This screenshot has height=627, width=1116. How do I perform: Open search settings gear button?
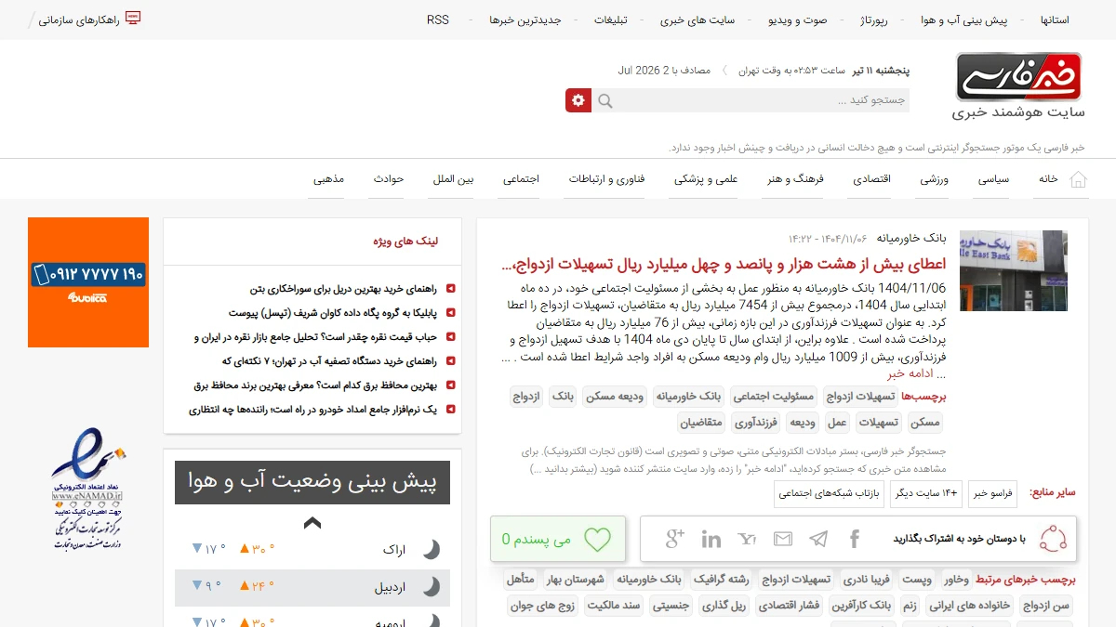tap(578, 100)
